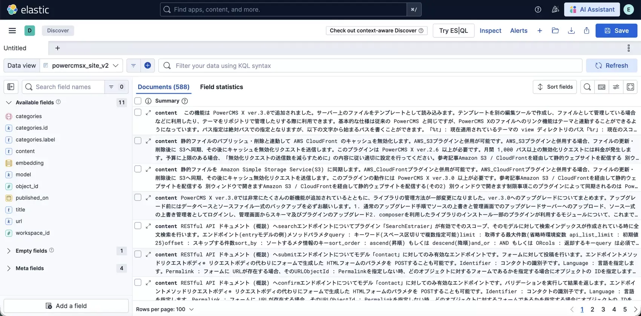Click the Discover breadcrumb
The height and width of the screenshot is (316, 641).
pos(58,31)
